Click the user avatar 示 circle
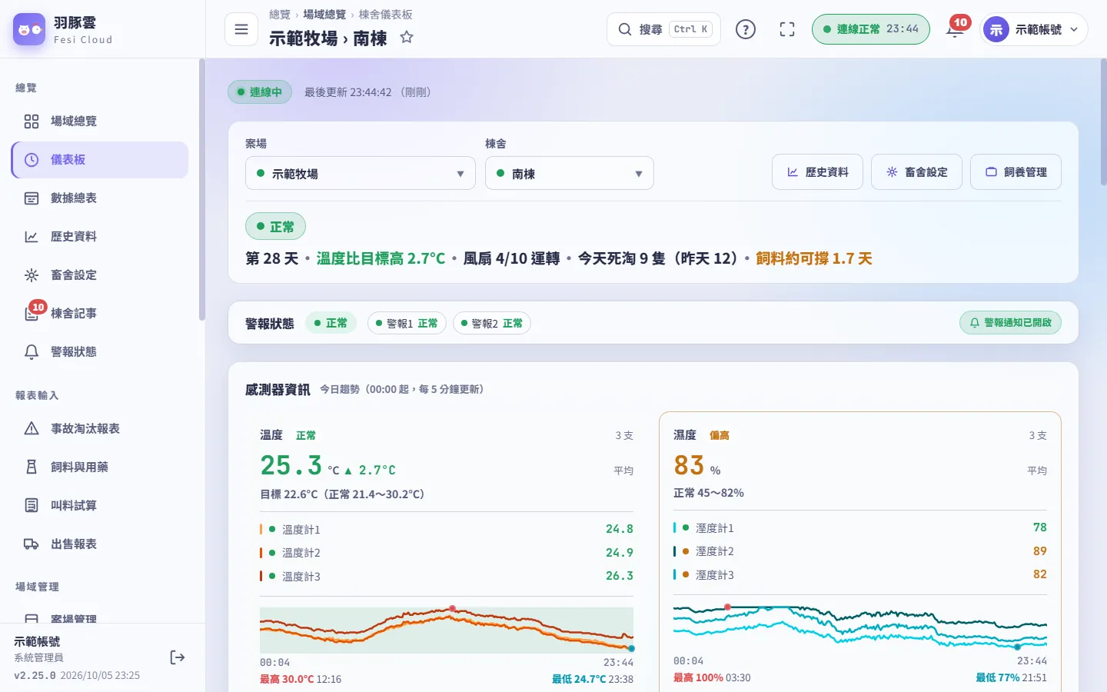Viewport: 1107px width, 692px height. click(996, 29)
